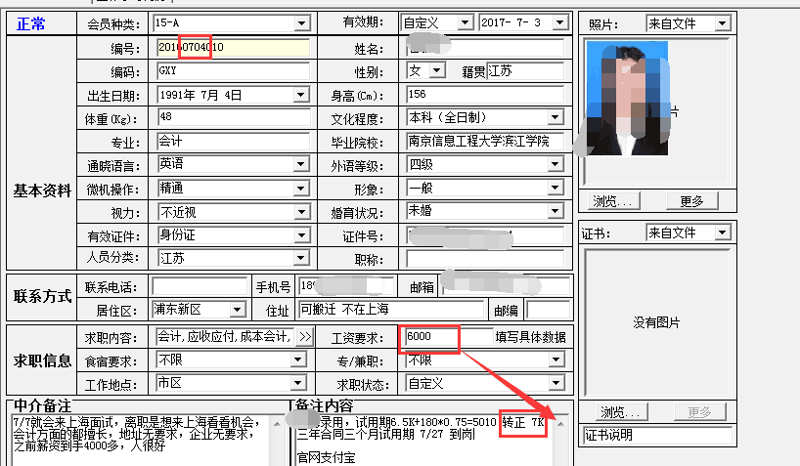The image size is (800, 466).
Task: Open the 专/兼职 dropdown
Action: 556,360
